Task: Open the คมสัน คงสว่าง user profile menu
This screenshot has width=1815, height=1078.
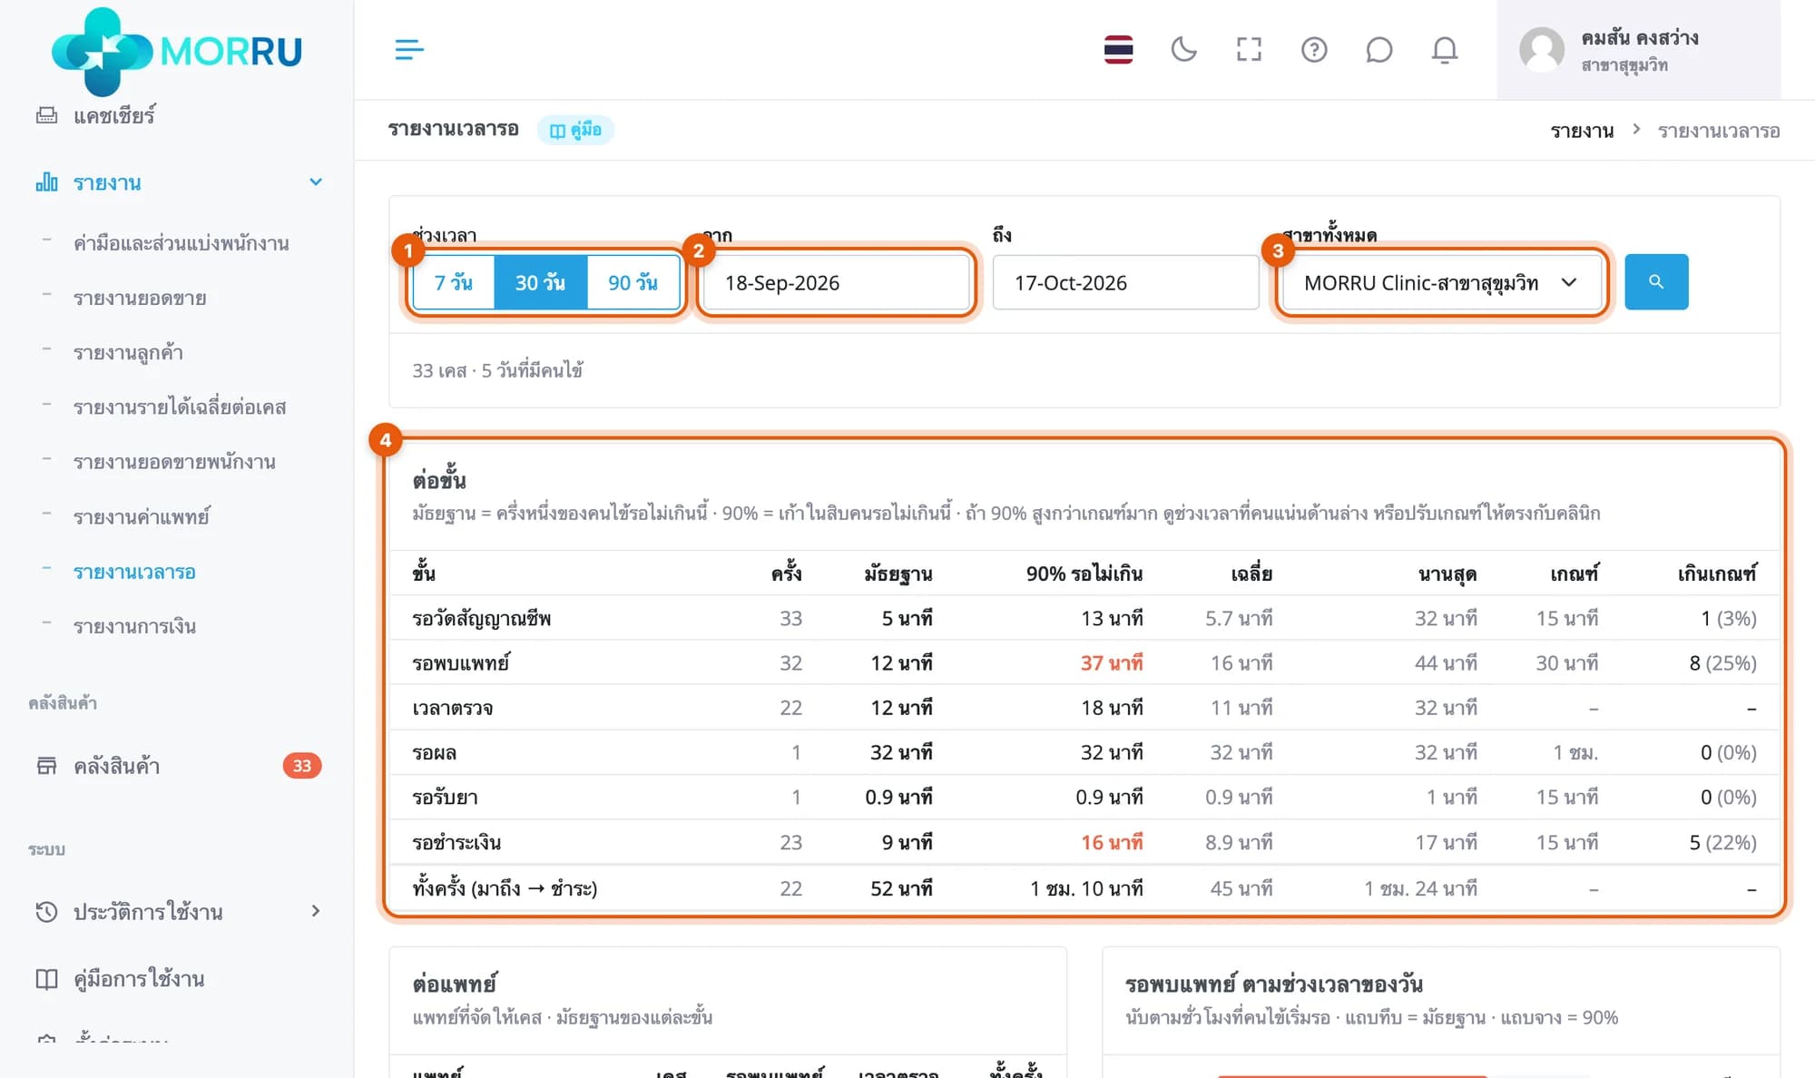Action: 1639,49
